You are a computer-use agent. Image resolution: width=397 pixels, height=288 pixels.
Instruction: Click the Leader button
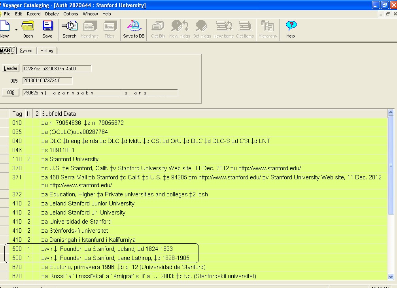coord(11,68)
